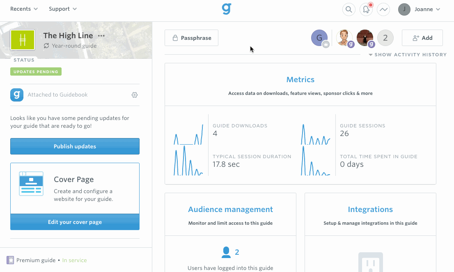Open the Metrics link
Viewport: 454px width, 272px height.
(x=300, y=80)
